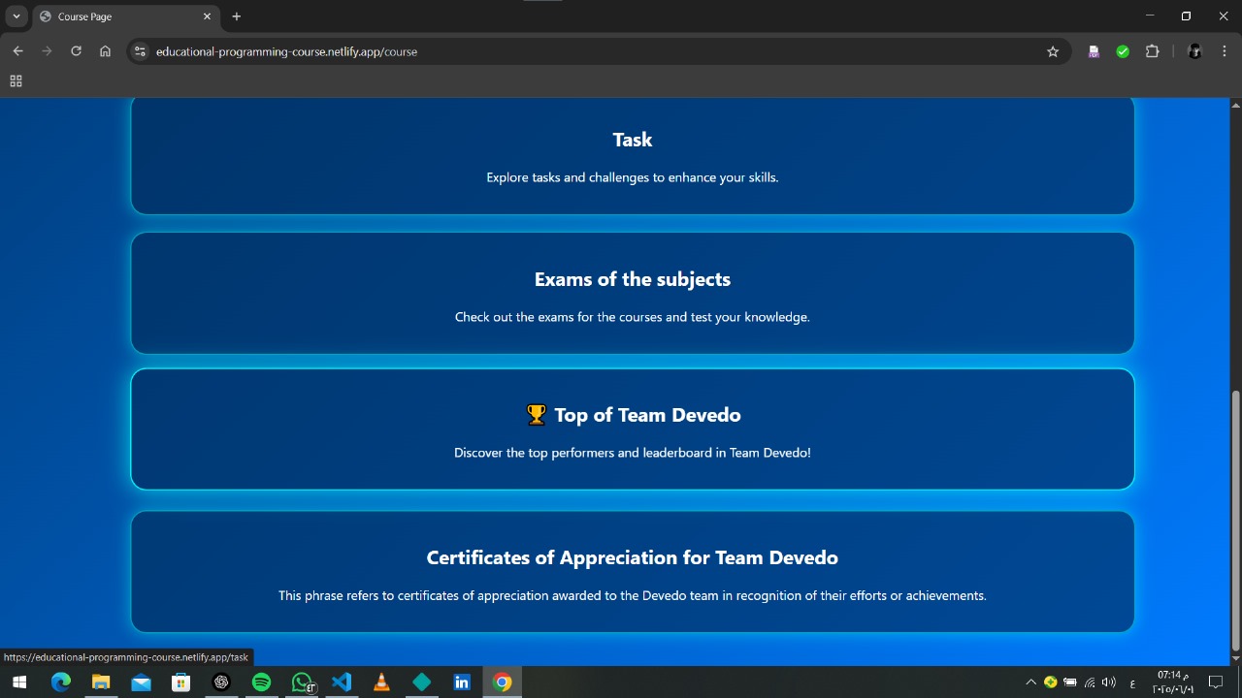Image resolution: width=1242 pixels, height=698 pixels.
Task: Go to the browser home page
Action: pyautogui.click(x=105, y=51)
